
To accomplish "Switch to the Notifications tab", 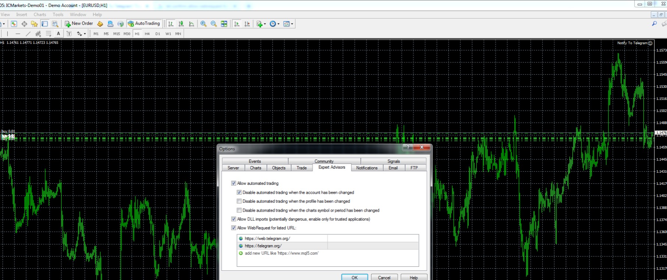I will pos(366,168).
